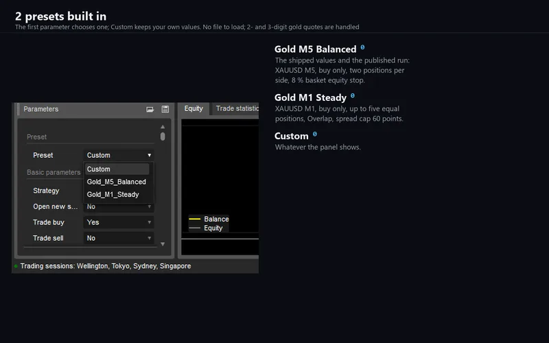The width and height of the screenshot is (549, 343).
Task: Click the Trade sell parameter label
Action: click(48, 238)
